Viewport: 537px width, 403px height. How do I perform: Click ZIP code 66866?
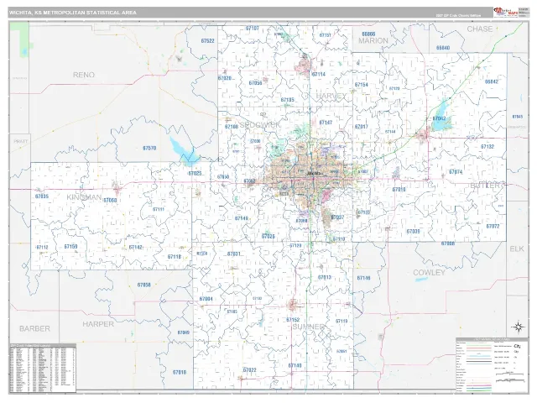[x=368, y=34]
